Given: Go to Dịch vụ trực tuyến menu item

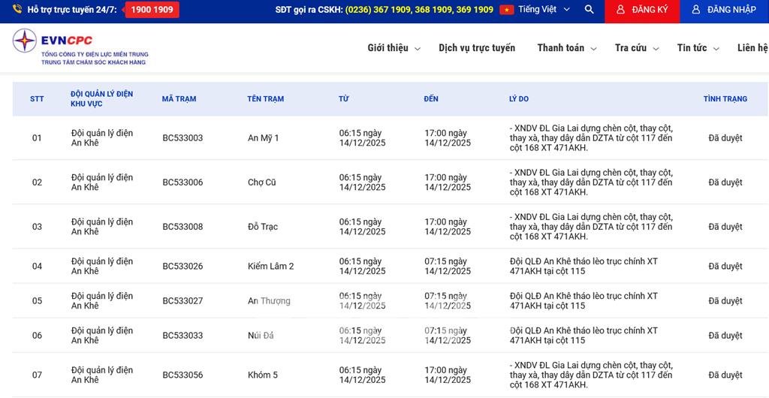Looking at the screenshot, I should pyautogui.click(x=477, y=48).
